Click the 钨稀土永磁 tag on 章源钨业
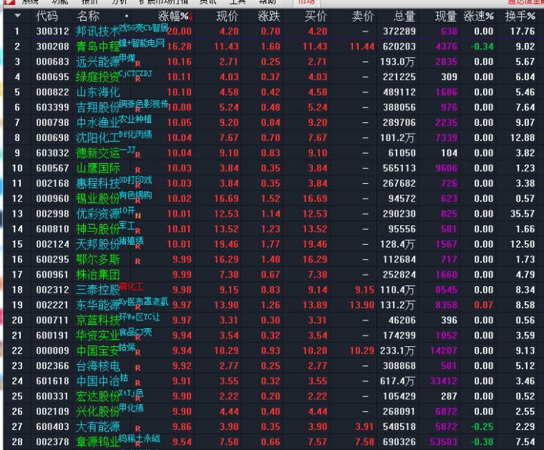 coord(140,439)
